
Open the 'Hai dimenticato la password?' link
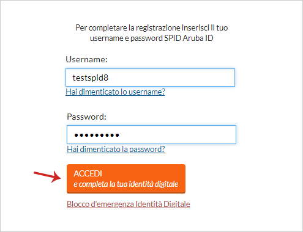coord(116,149)
